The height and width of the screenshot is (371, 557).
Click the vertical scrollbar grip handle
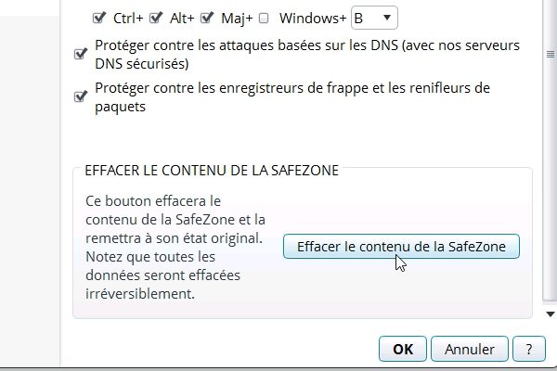[x=551, y=55]
